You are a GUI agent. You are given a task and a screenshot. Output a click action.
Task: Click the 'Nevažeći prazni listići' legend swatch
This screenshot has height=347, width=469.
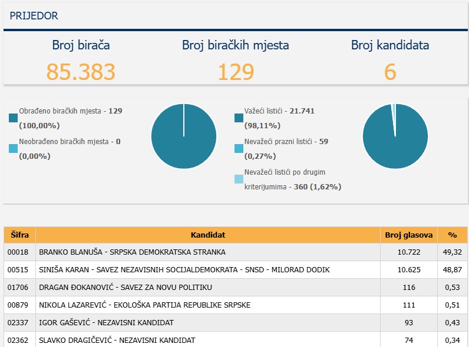pos(239,149)
